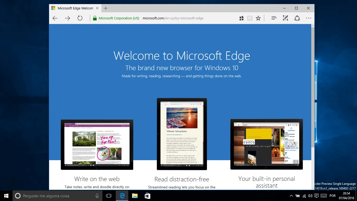Open the More actions menu
Image resolution: width=357 pixels, height=201 pixels.
click(309, 18)
